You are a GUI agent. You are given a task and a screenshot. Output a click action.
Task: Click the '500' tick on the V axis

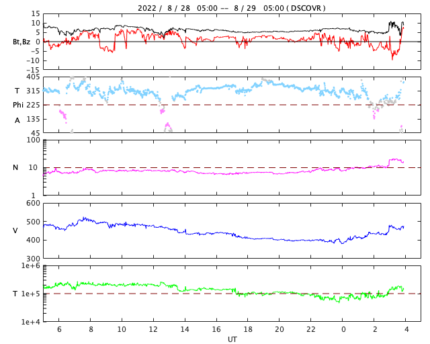33,222
